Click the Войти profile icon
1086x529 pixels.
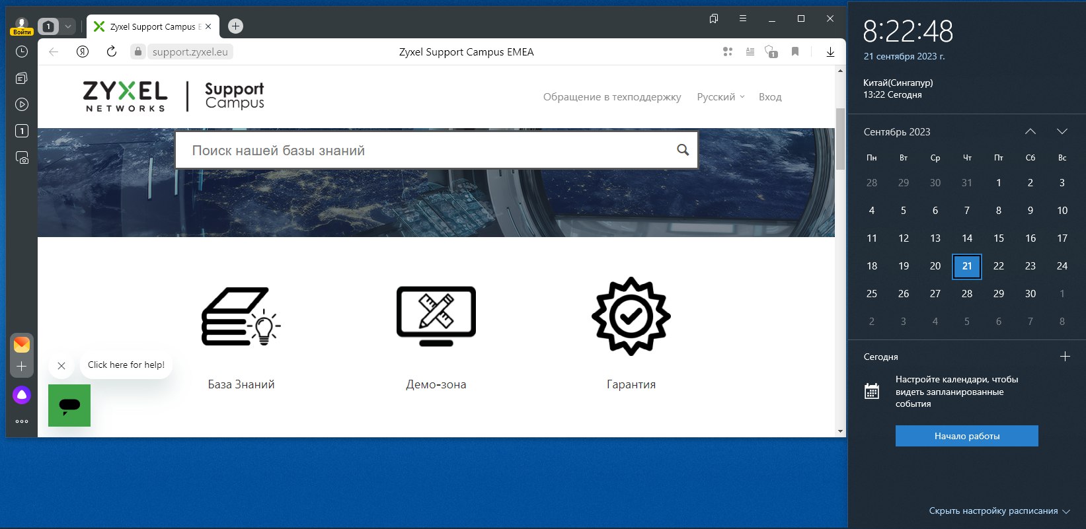point(22,26)
